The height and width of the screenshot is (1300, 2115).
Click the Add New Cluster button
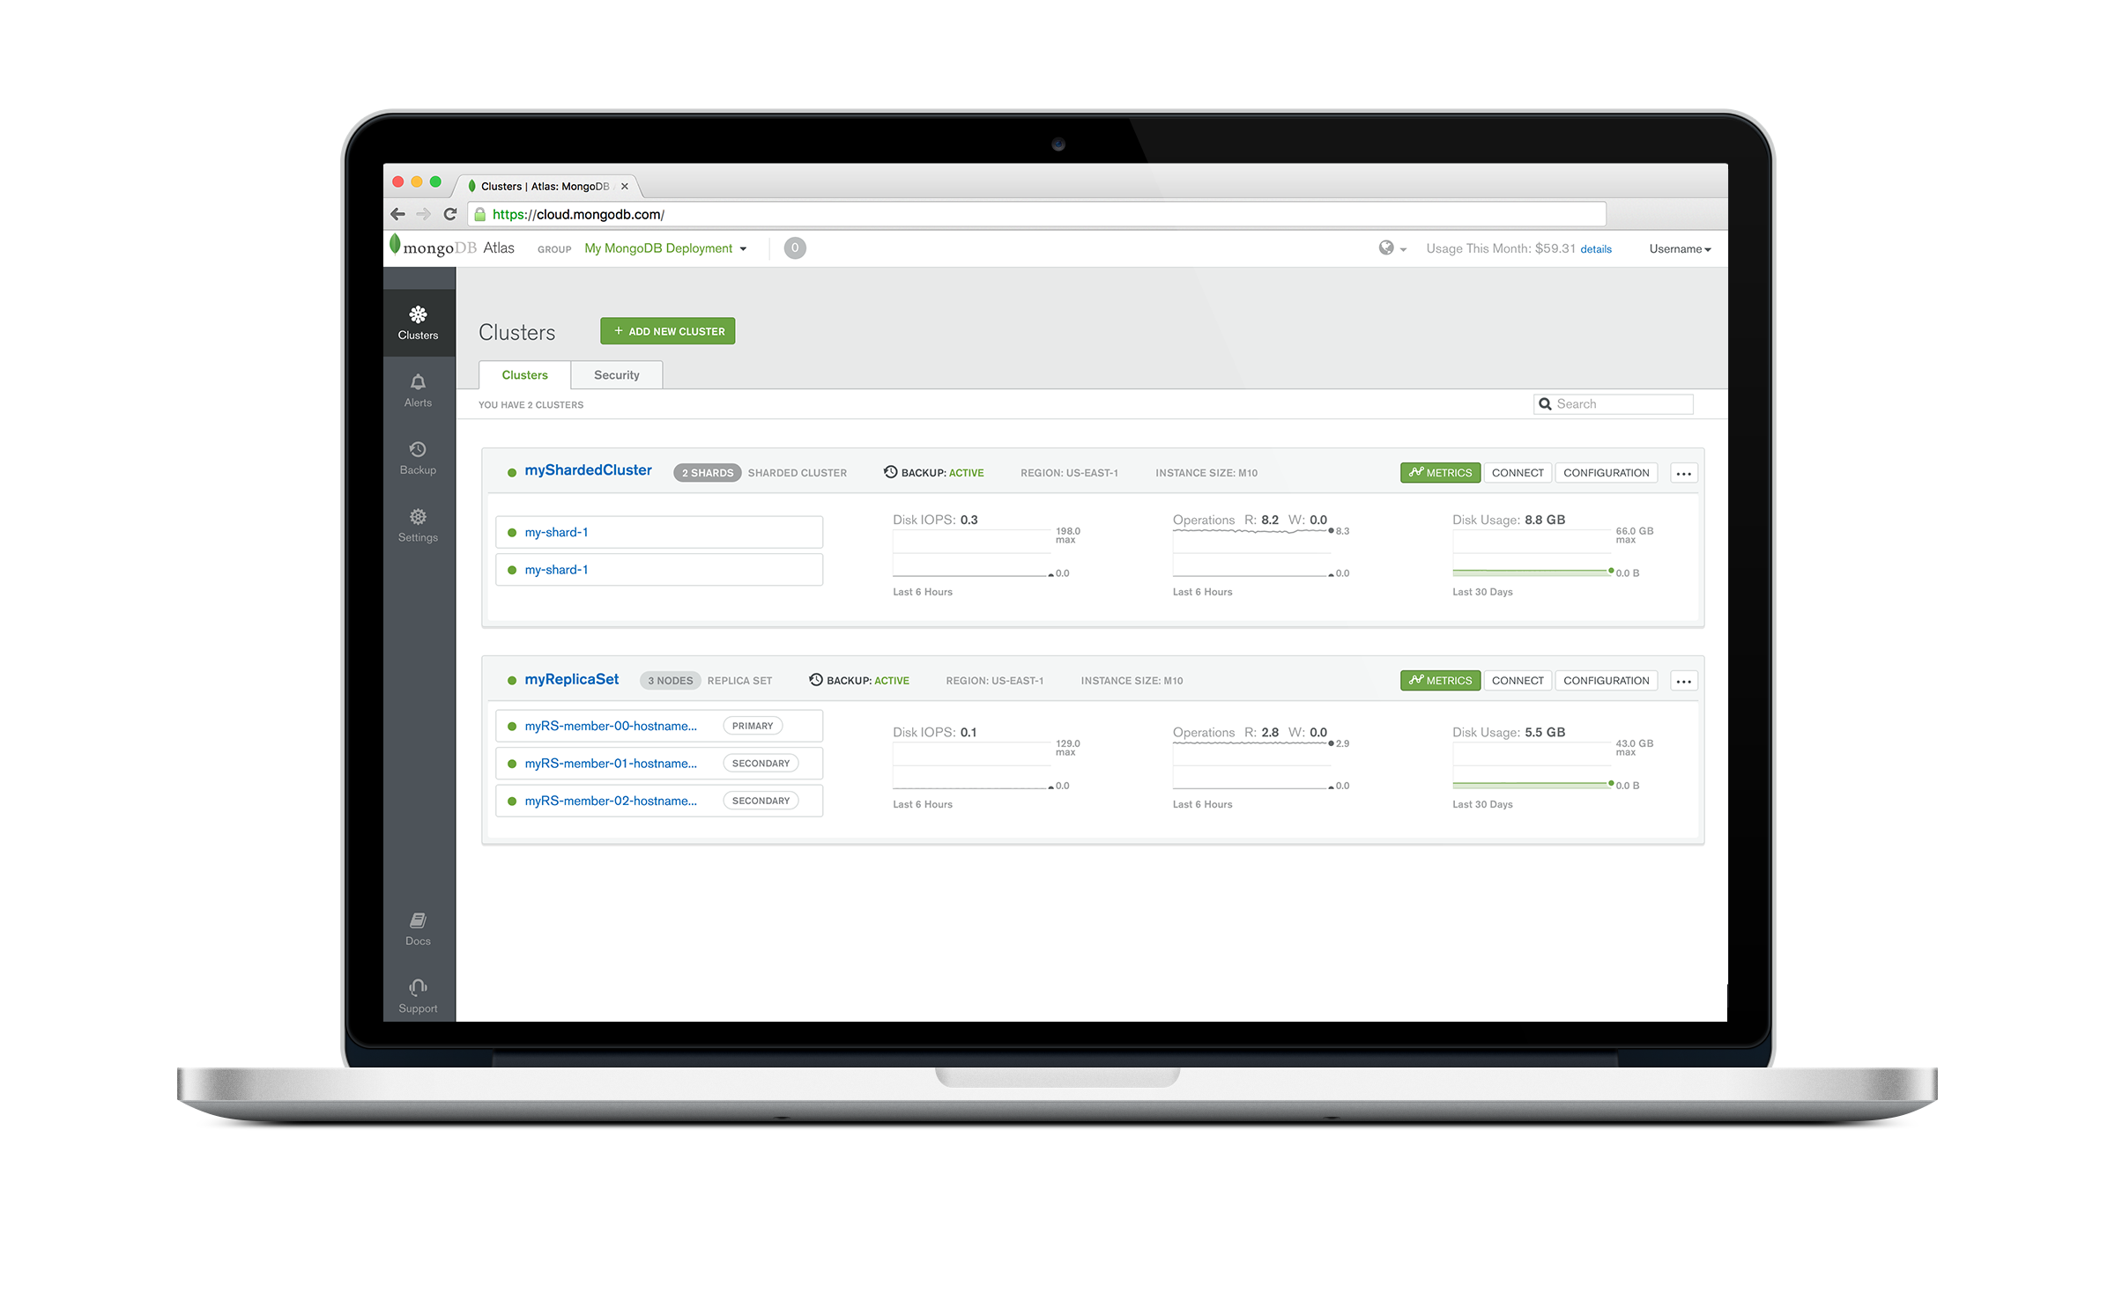(667, 331)
